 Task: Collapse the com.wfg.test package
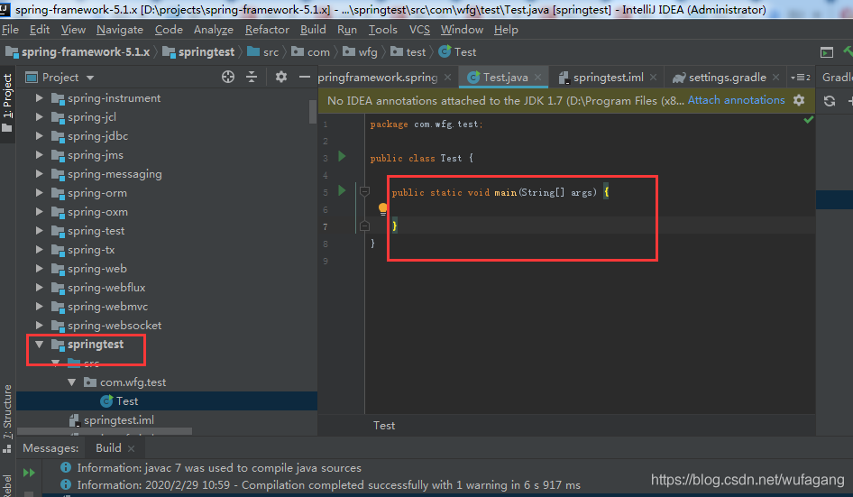point(72,382)
